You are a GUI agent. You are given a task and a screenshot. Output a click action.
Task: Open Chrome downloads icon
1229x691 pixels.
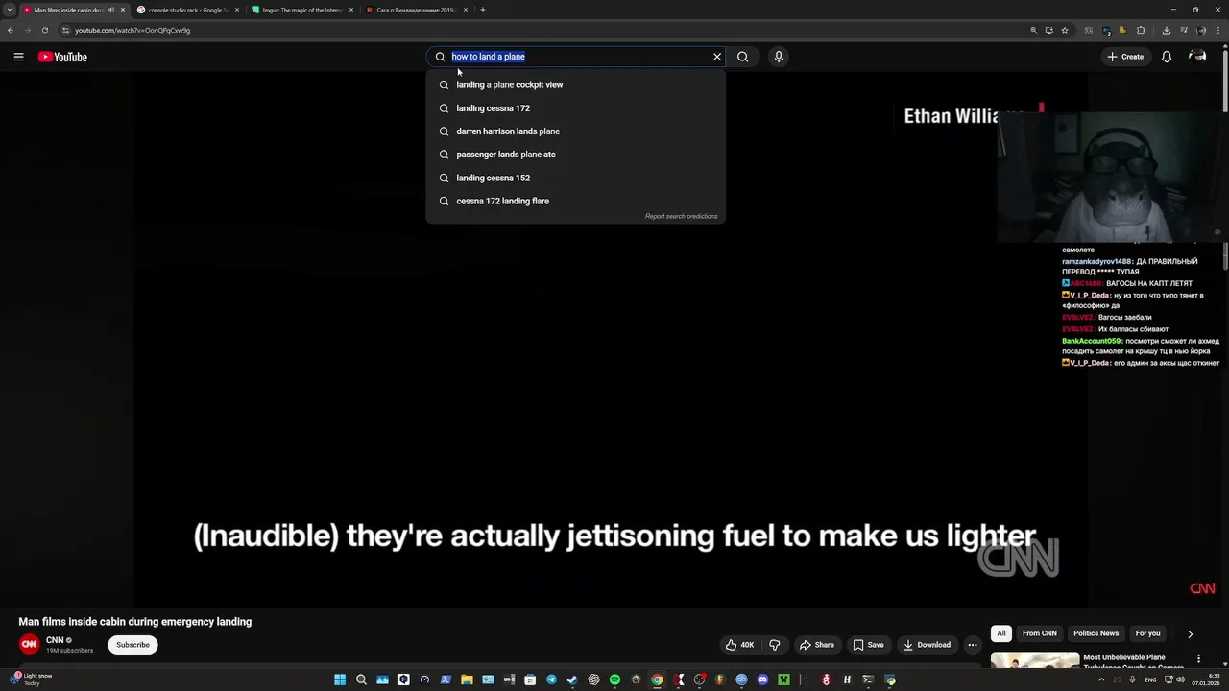1167,30
